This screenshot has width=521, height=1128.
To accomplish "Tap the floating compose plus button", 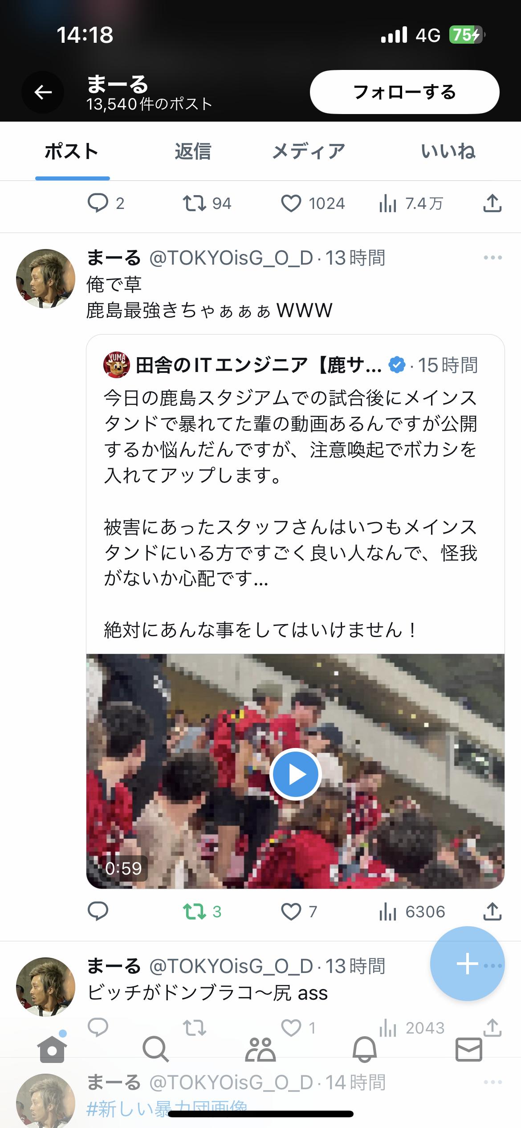I will pos(467,964).
